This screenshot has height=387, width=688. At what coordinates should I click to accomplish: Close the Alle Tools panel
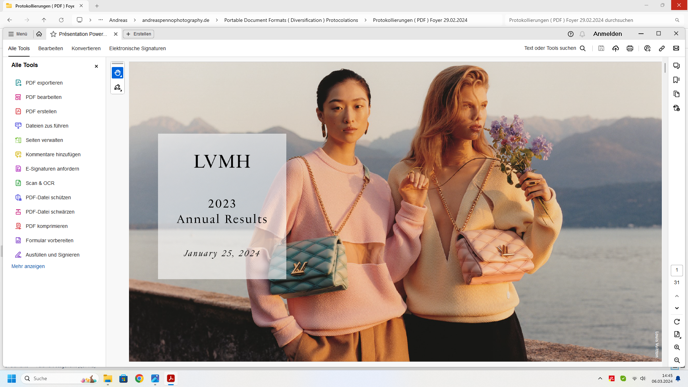pyautogui.click(x=96, y=66)
